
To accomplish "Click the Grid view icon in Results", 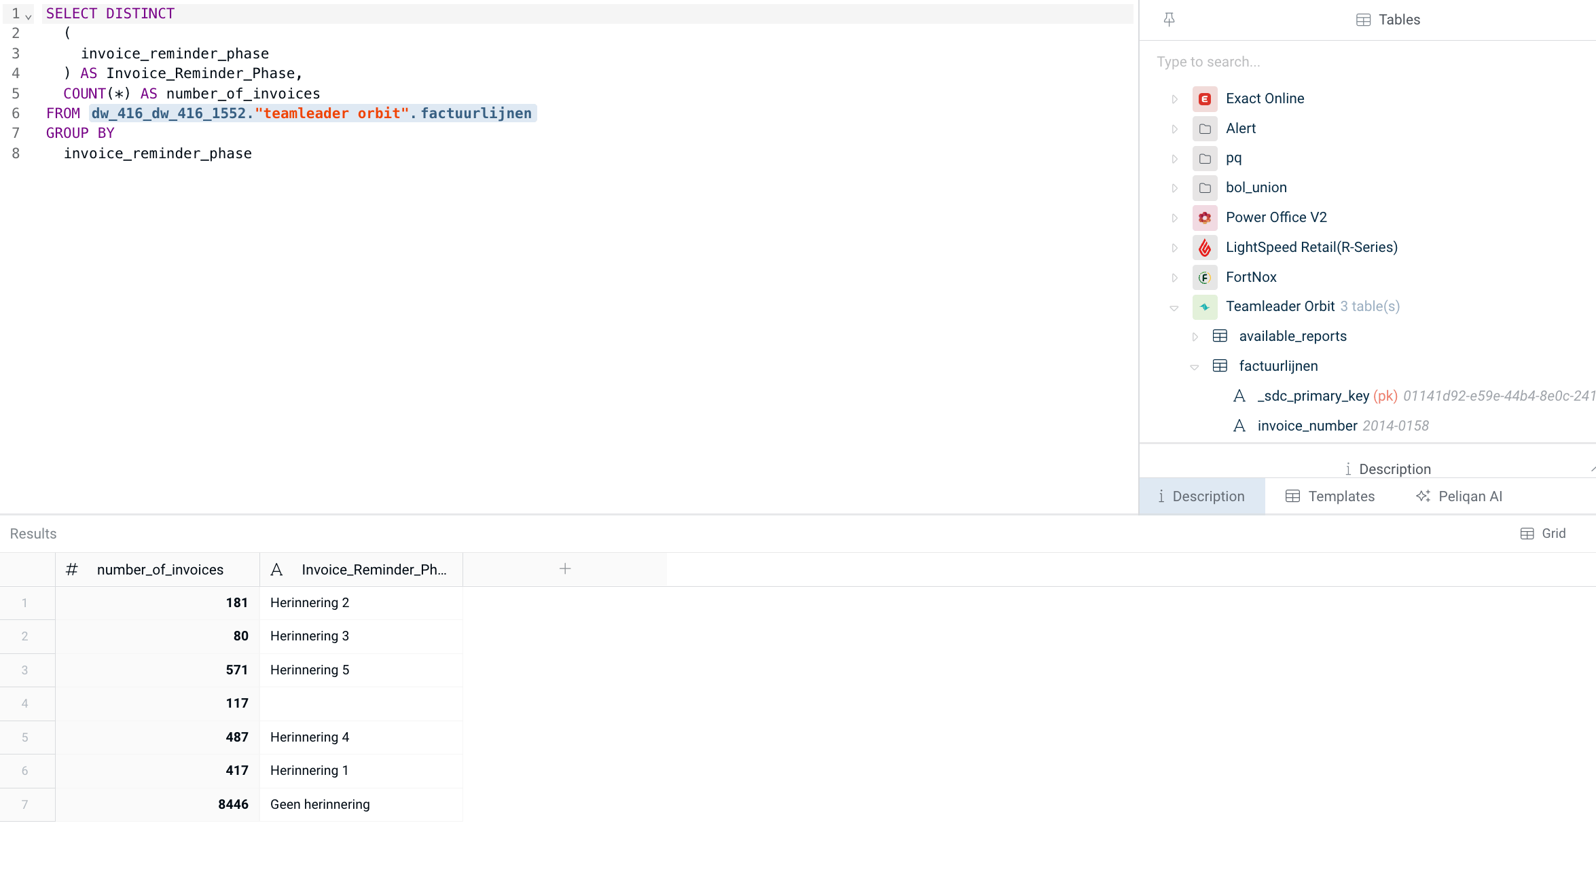I will 1527,534.
